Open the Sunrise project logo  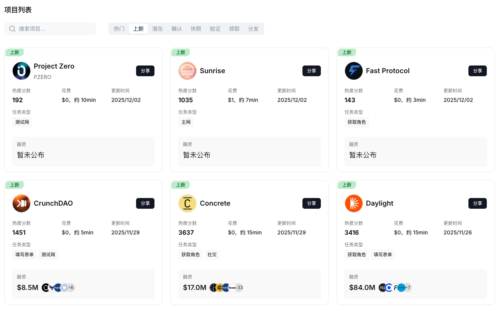pyautogui.click(x=187, y=71)
